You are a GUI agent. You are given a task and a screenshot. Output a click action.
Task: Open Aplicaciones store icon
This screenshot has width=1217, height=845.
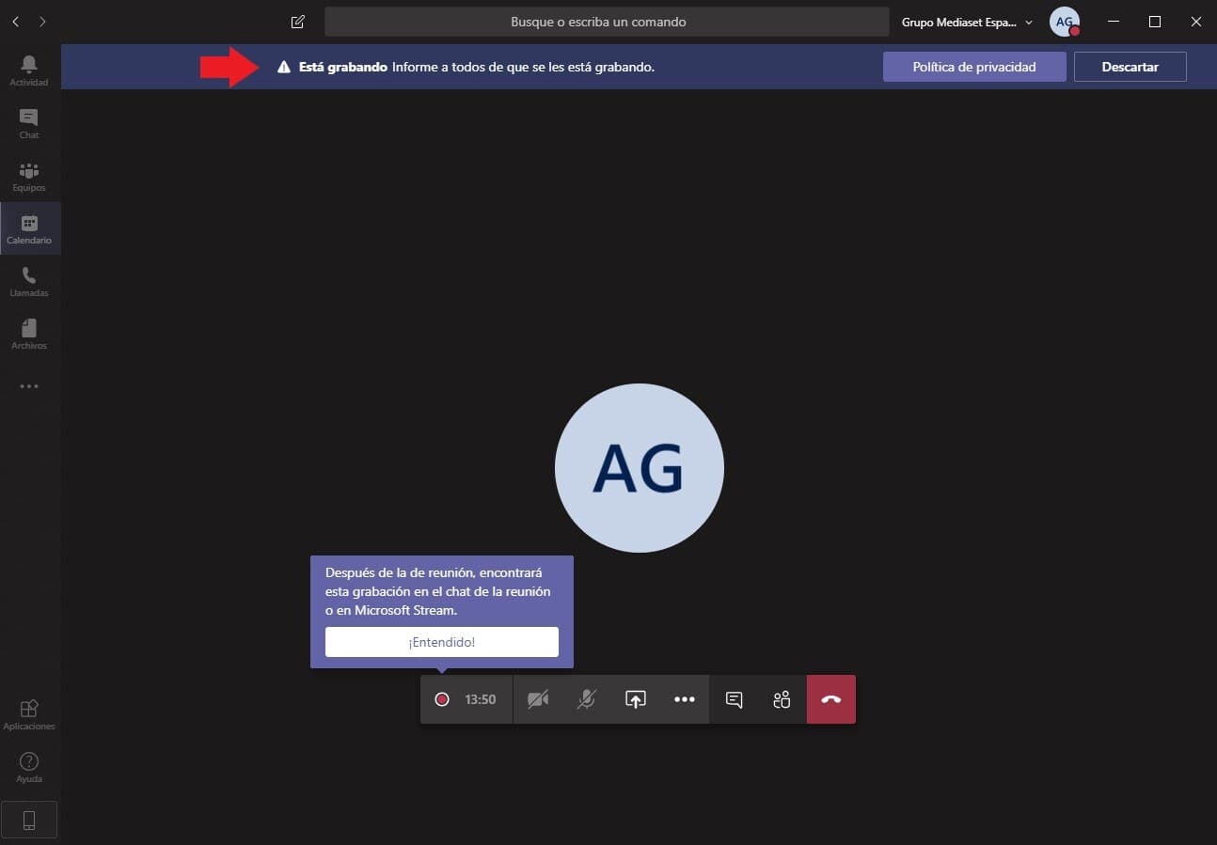pos(29,713)
